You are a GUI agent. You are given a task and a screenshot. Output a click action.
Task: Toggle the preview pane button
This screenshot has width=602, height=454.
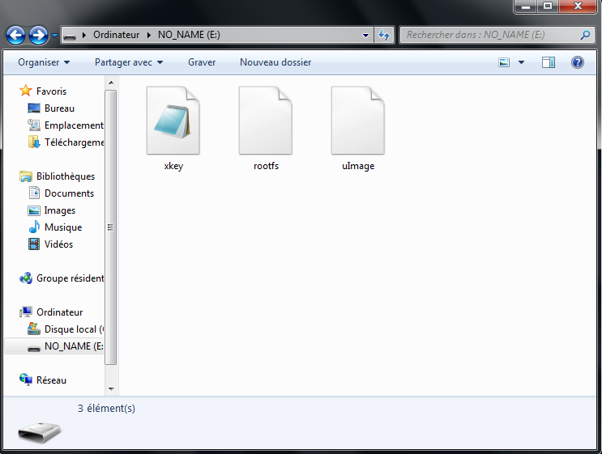tap(549, 62)
